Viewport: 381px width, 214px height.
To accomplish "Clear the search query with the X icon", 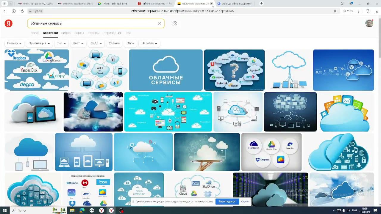I will (x=160, y=23).
